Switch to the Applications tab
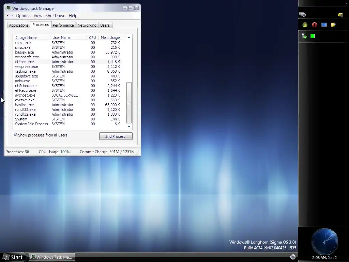This screenshot has width=349, height=262. click(19, 25)
